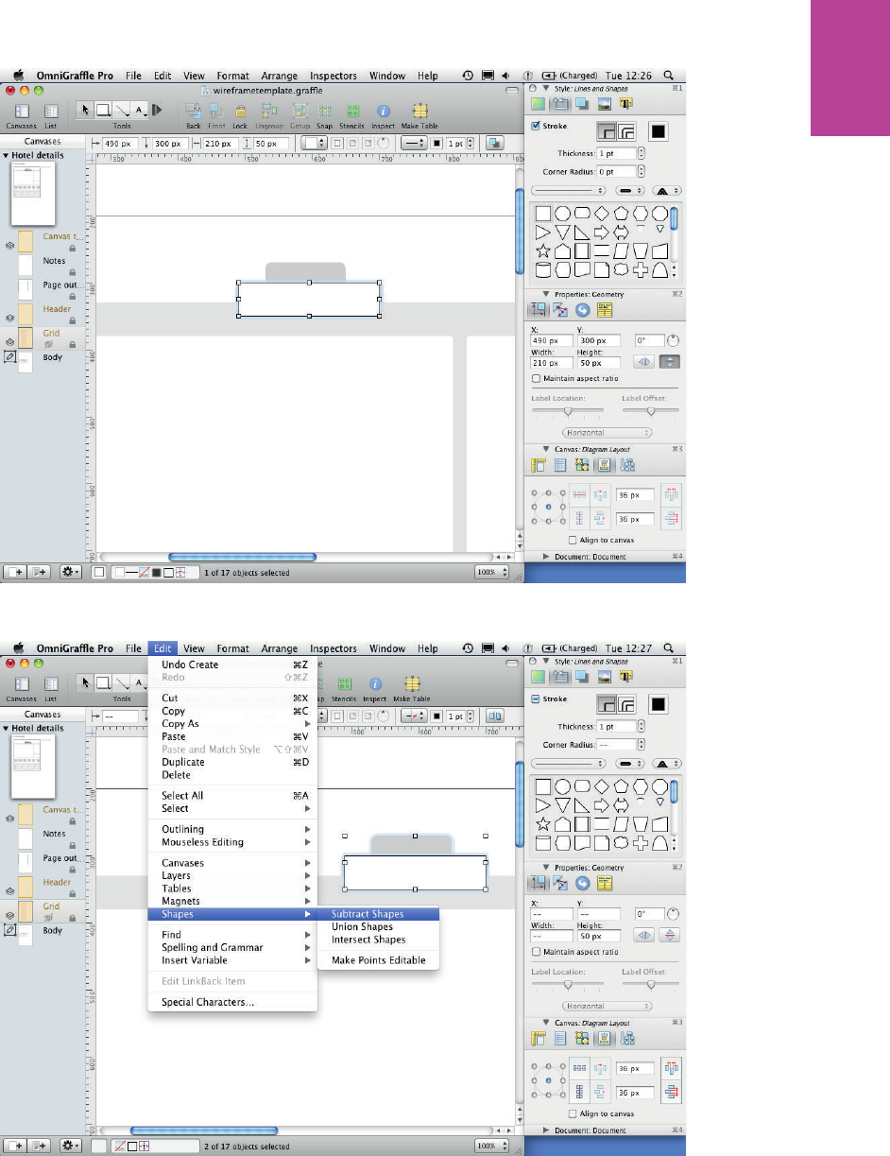Image resolution: width=890 pixels, height=1156 pixels.
Task: Click Hotel details canvas thumbnail in upper sidebar
Action: tap(34, 193)
